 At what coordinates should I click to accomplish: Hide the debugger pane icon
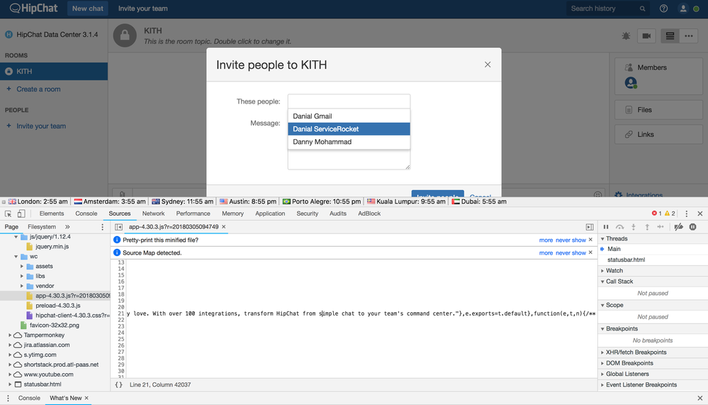(x=590, y=227)
